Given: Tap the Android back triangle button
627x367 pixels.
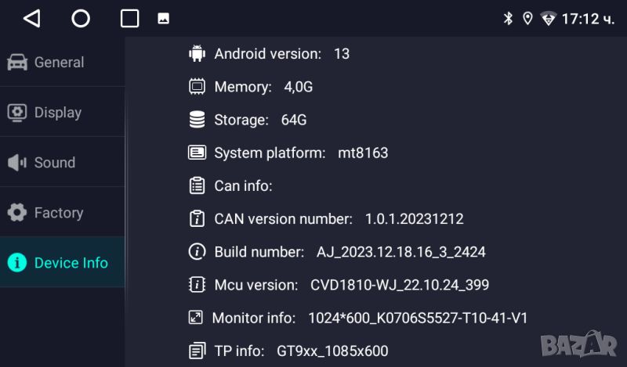Looking at the screenshot, I should [31, 19].
